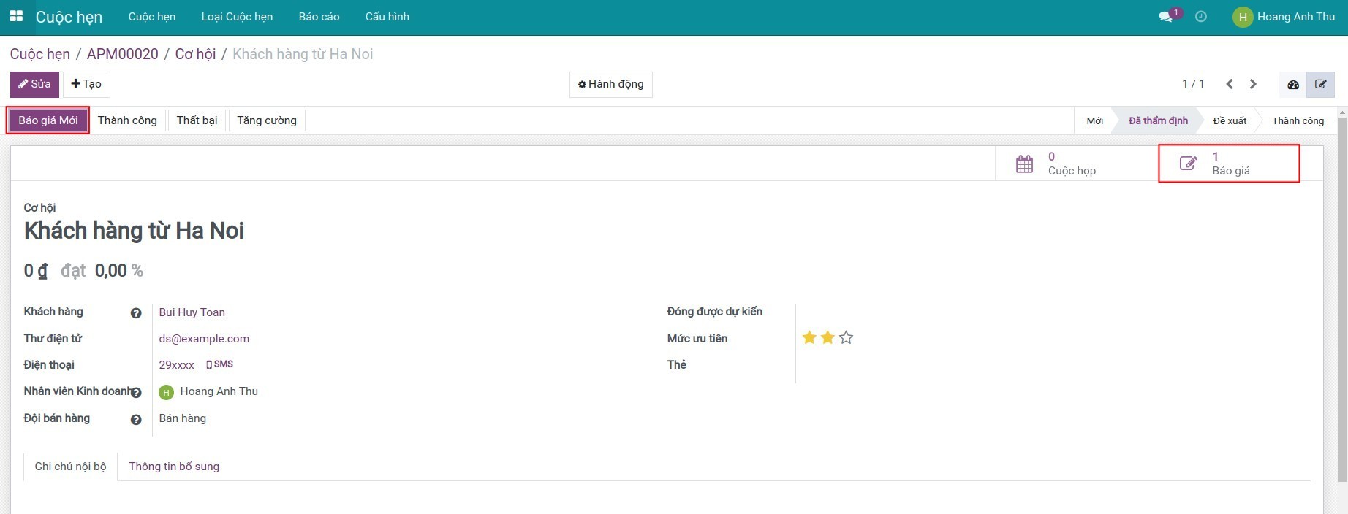Switch to Thông tin bổ sung tab
Screen dimensions: 1348x514
(174, 467)
